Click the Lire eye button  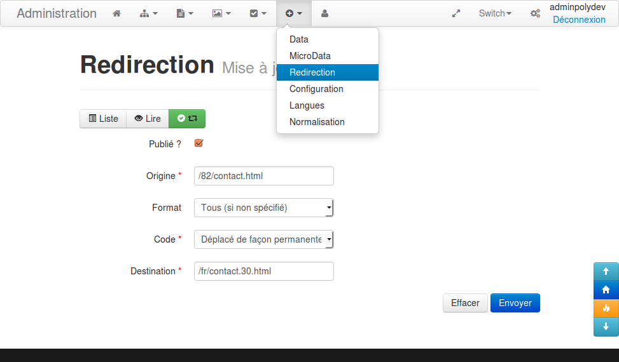click(x=148, y=119)
